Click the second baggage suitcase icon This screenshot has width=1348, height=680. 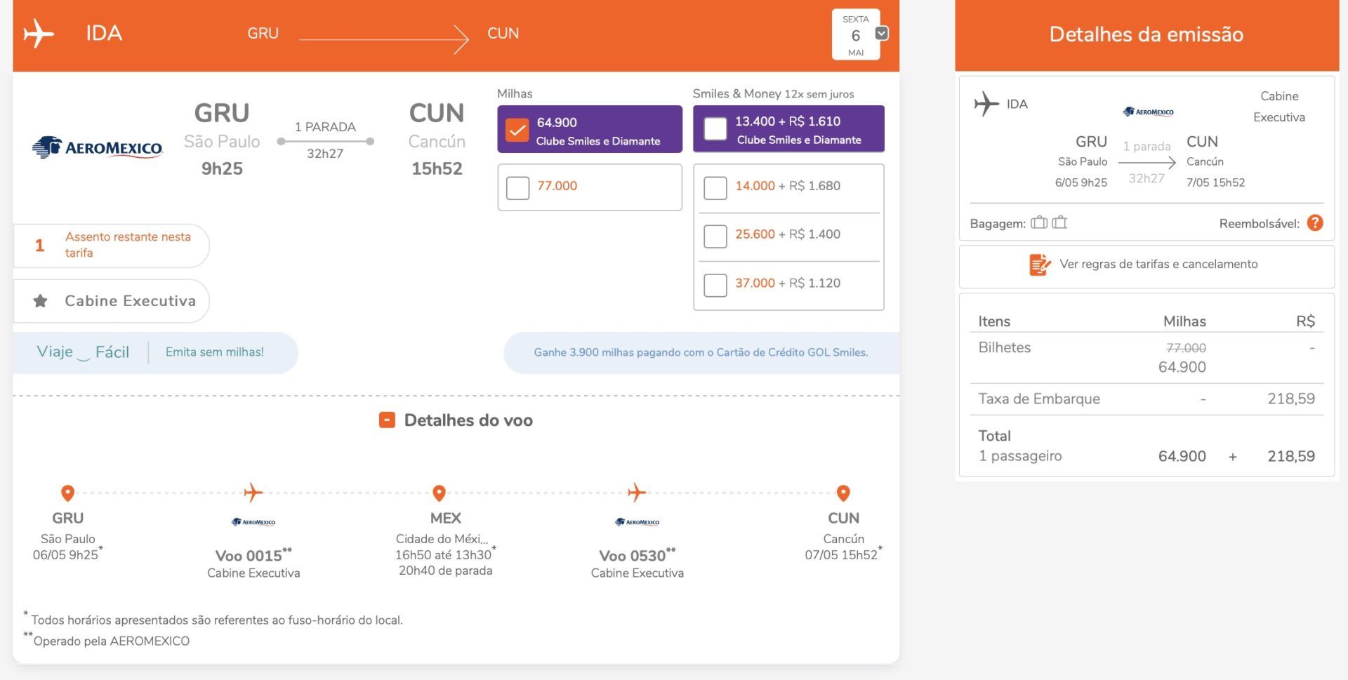tap(1059, 222)
